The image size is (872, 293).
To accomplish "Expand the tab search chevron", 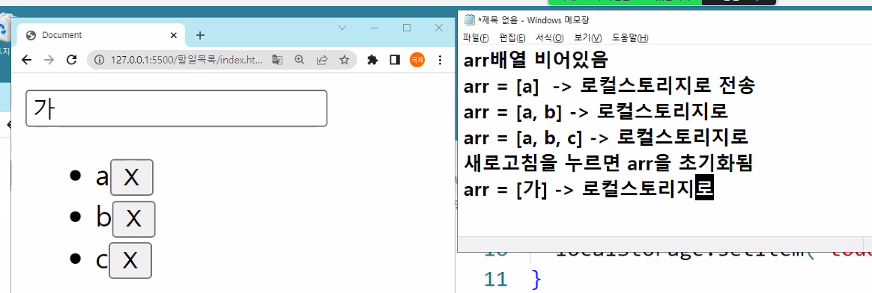I will (x=342, y=28).
